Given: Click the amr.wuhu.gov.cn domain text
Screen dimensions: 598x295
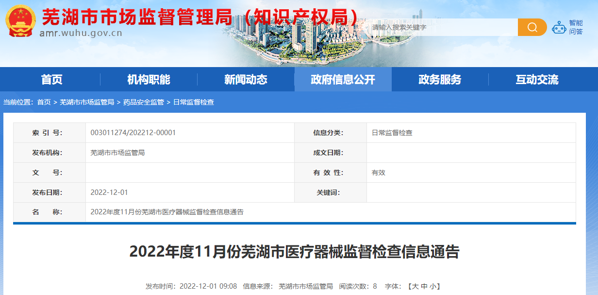Looking at the screenshot, I should pos(81,34).
